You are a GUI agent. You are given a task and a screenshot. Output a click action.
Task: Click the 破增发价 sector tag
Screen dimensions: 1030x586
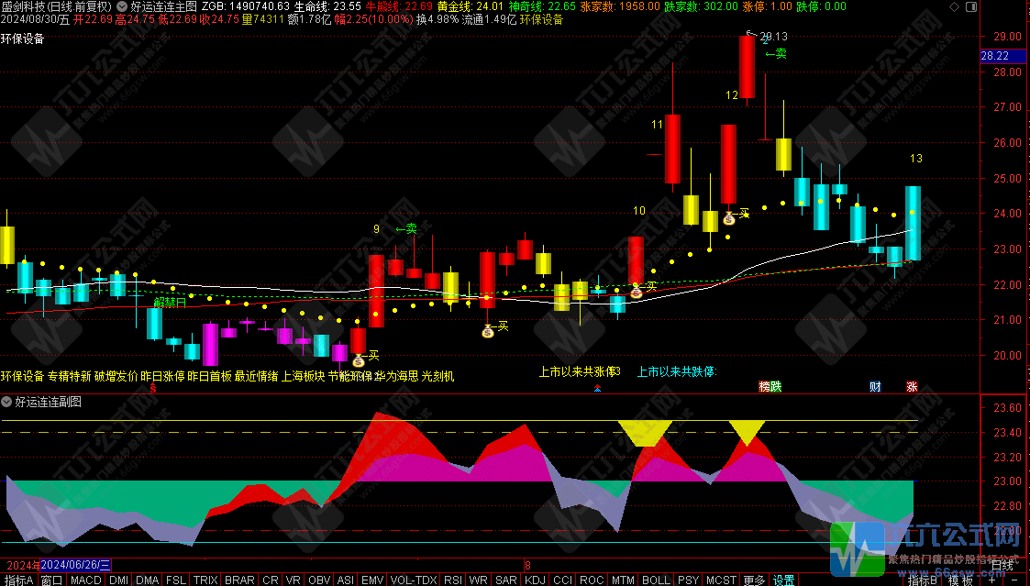pos(116,376)
